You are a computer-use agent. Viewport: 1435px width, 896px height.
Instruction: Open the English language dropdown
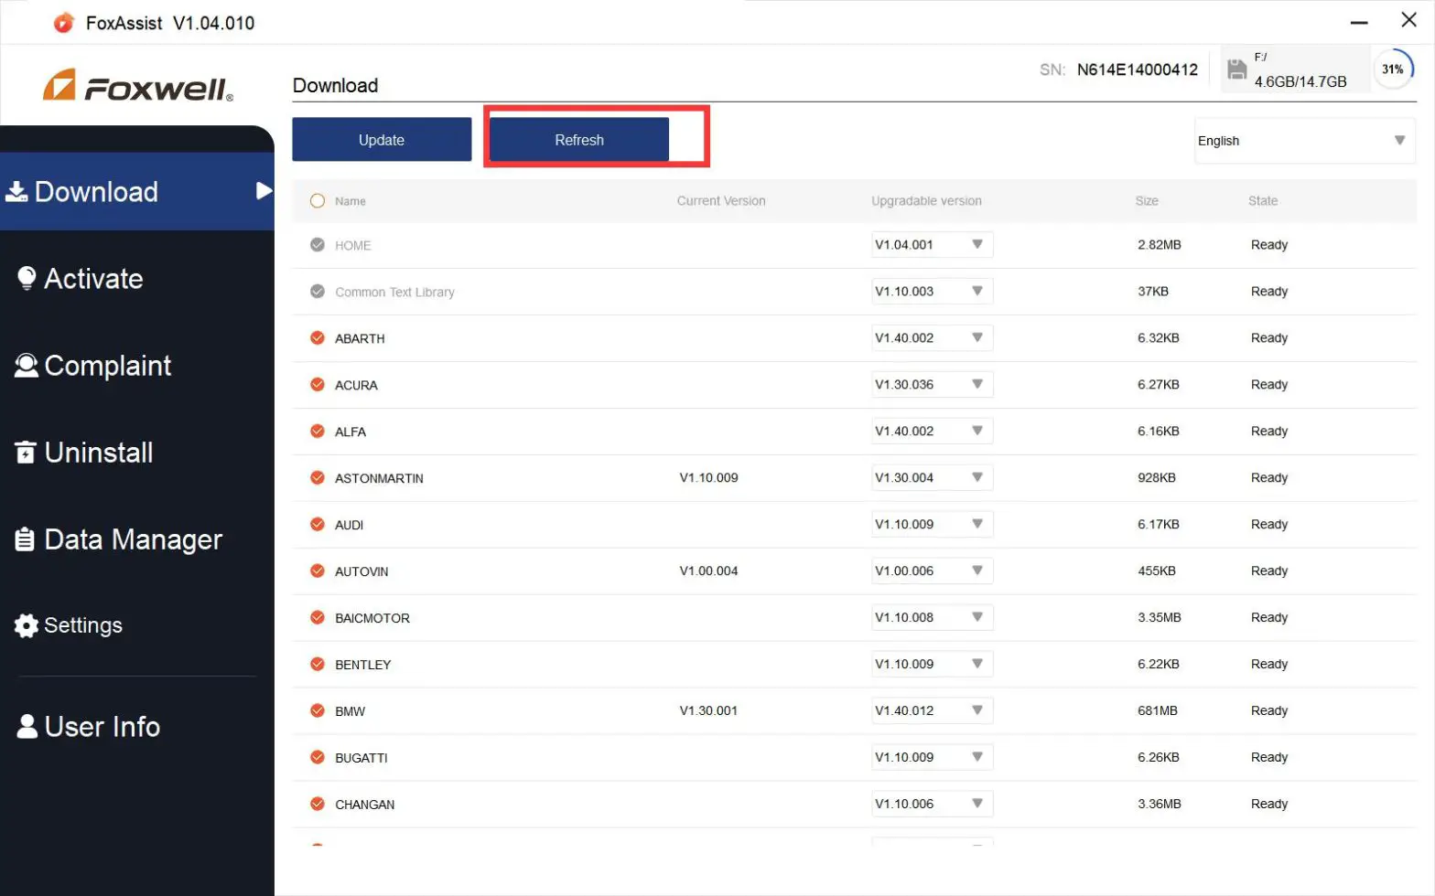pyautogui.click(x=1304, y=141)
